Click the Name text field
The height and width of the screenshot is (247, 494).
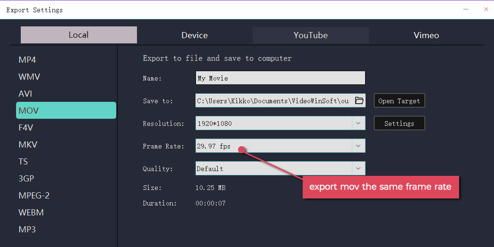[x=280, y=78]
